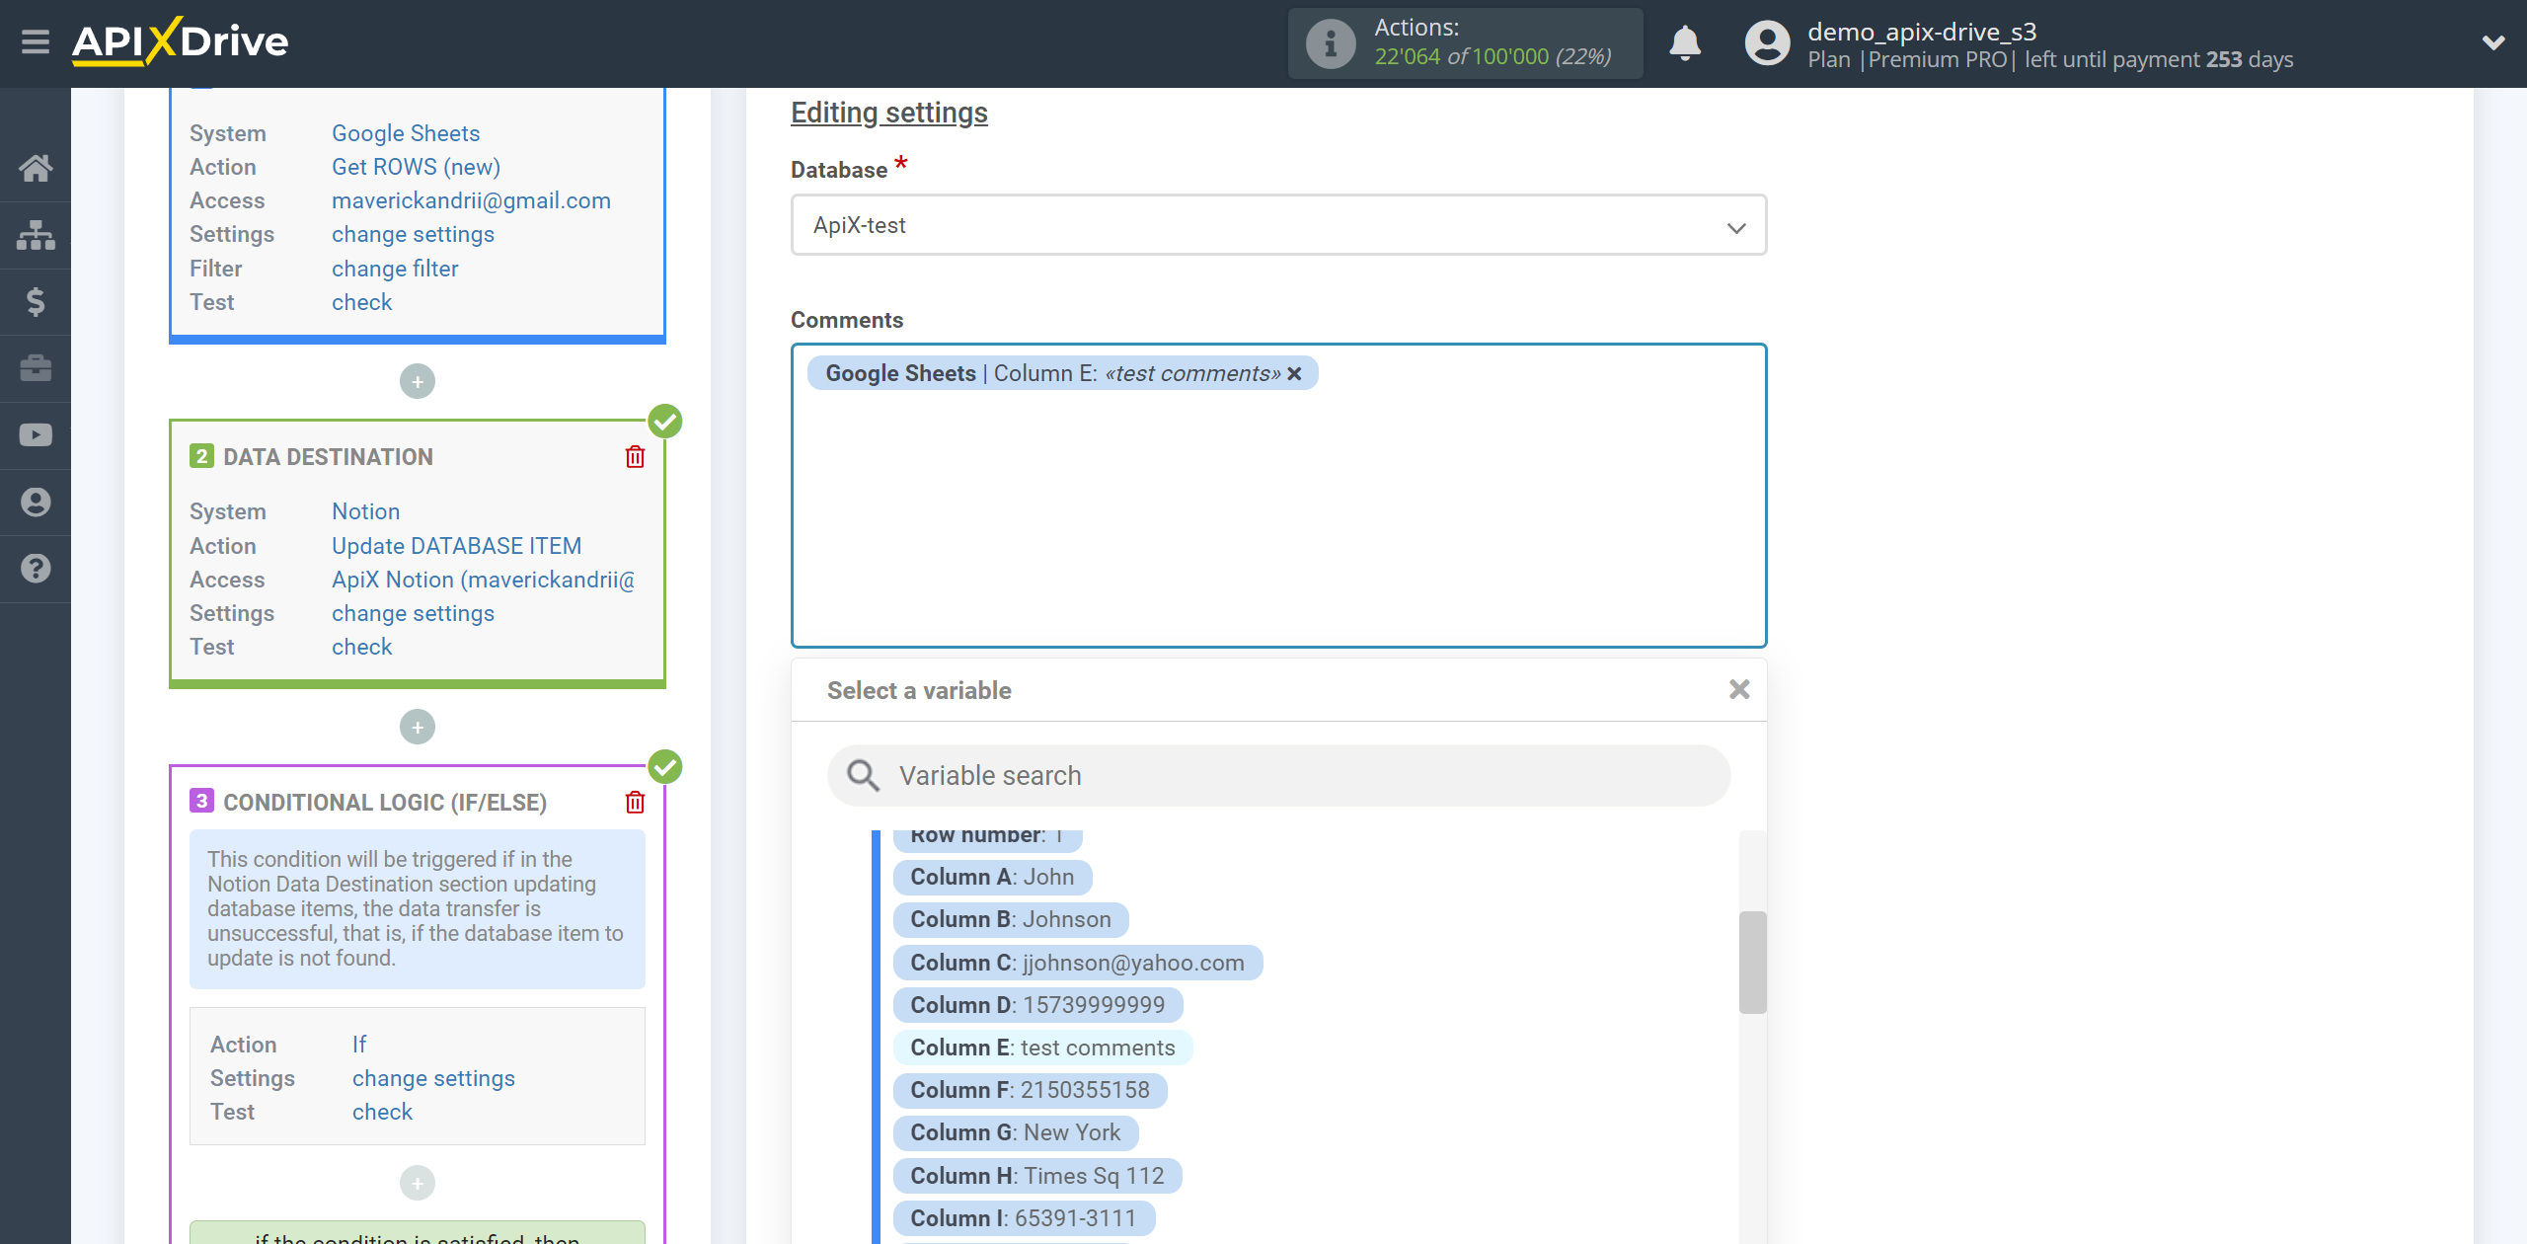2527x1244 pixels.
Task: Add step after Data Destination block
Action: coord(418,727)
